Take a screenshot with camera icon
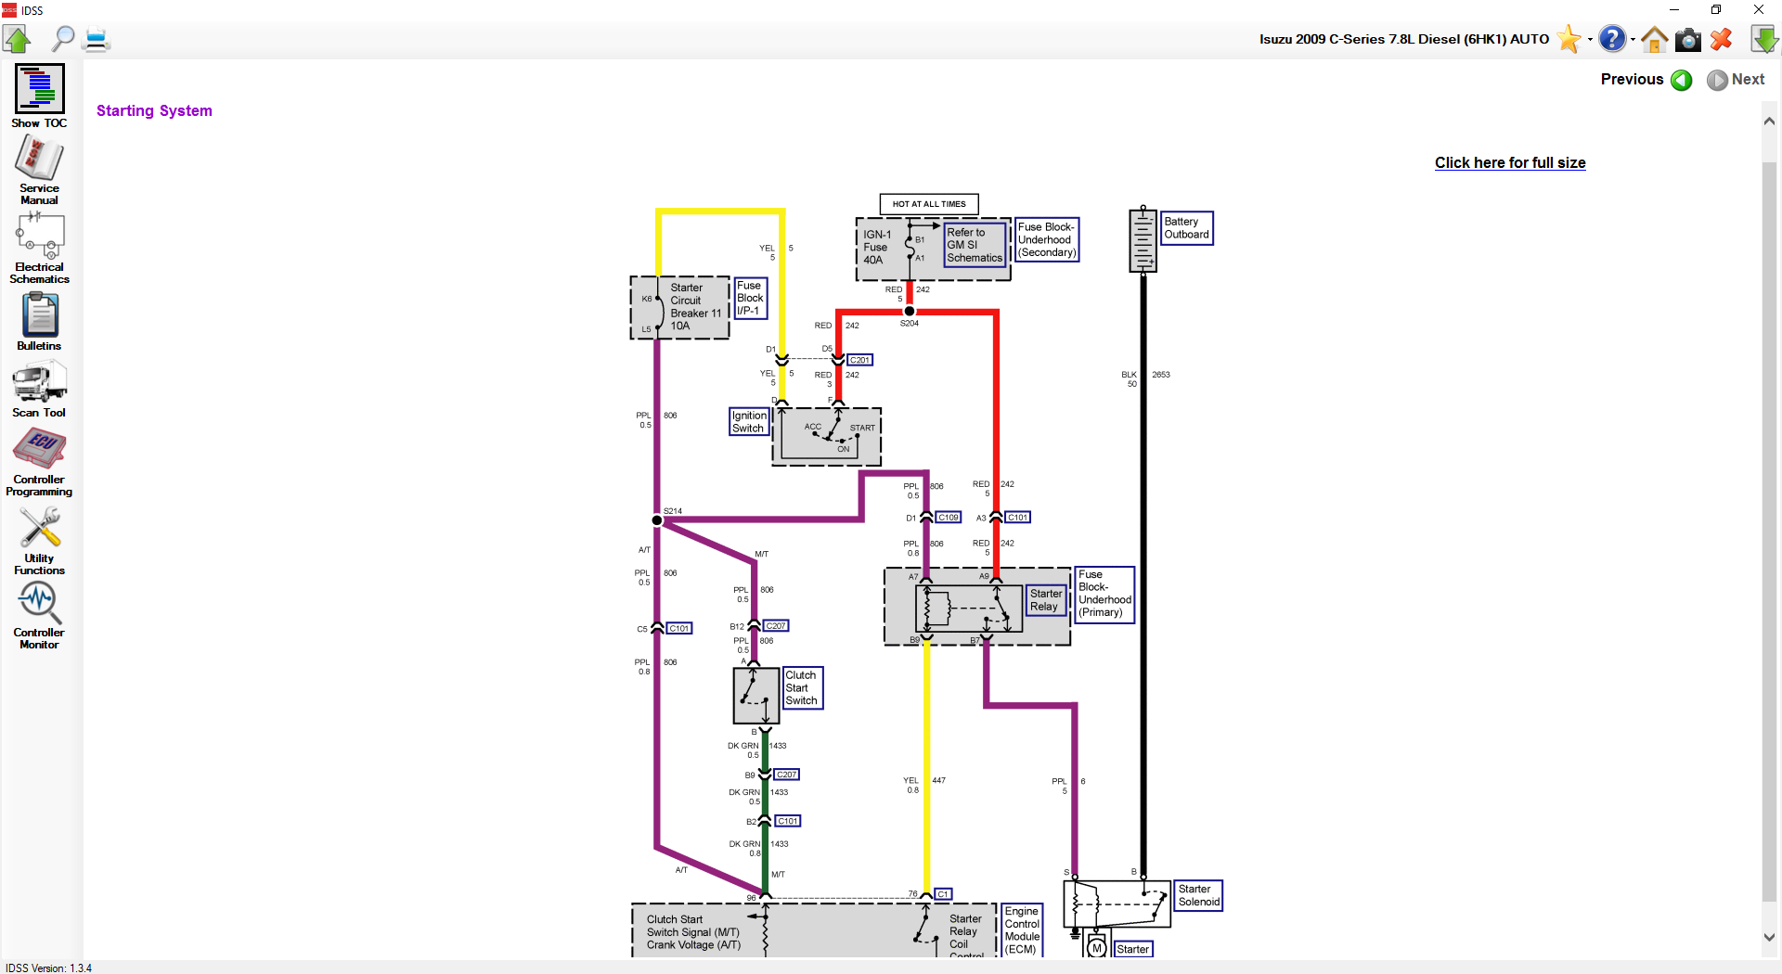 pyautogui.click(x=1688, y=40)
